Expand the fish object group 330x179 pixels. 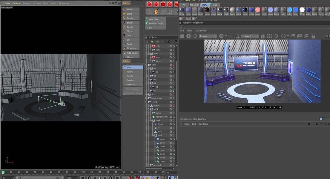pyautogui.click(x=146, y=95)
